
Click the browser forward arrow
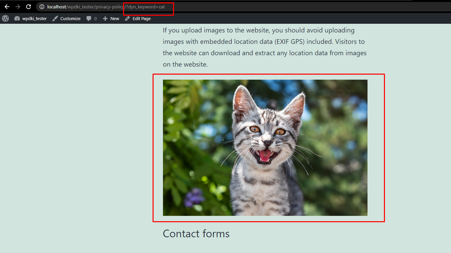18,7
